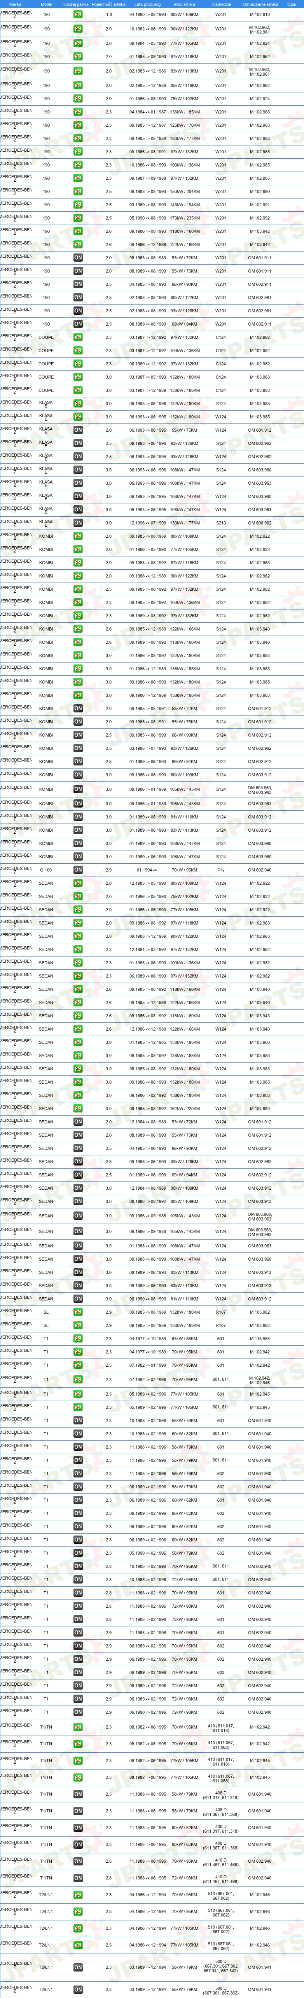Click PB icon in SL 138kW / 188KM row
This screenshot has height=1998, width=304.
point(78,1325)
